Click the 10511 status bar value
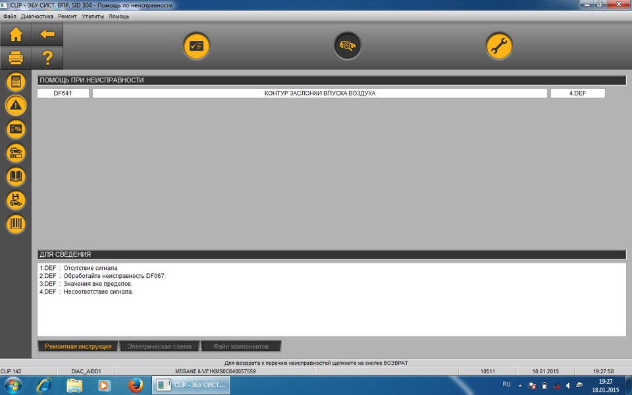This screenshot has height=395, width=632. pyautogui.click(x=488, y=371)
